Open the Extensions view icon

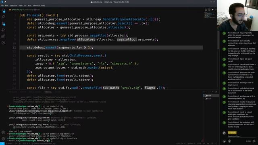point(3,36)
